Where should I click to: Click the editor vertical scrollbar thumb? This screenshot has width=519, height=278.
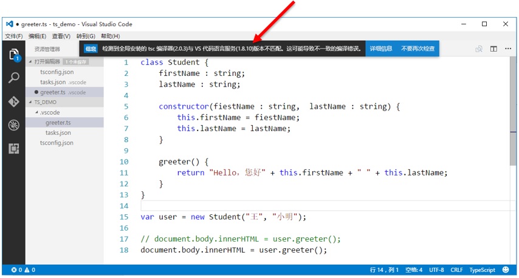coord(513,110)
